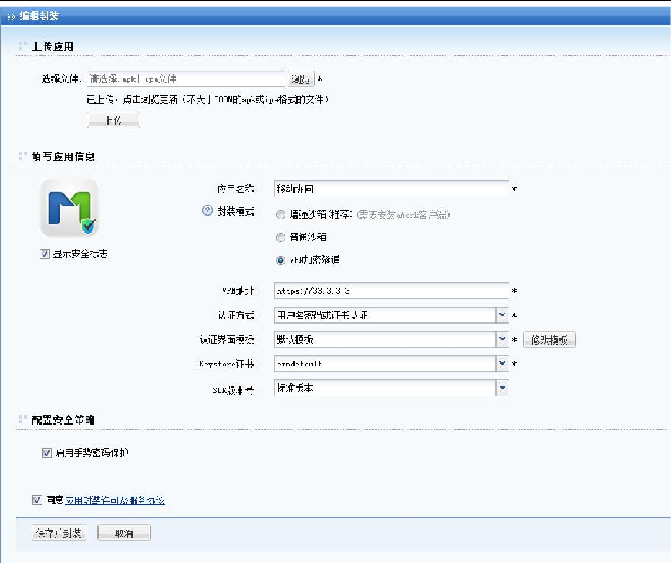Open the 应用封装许可及服务协议 link
This screenshot has height=563, width=671.
(x=115, y=500)
